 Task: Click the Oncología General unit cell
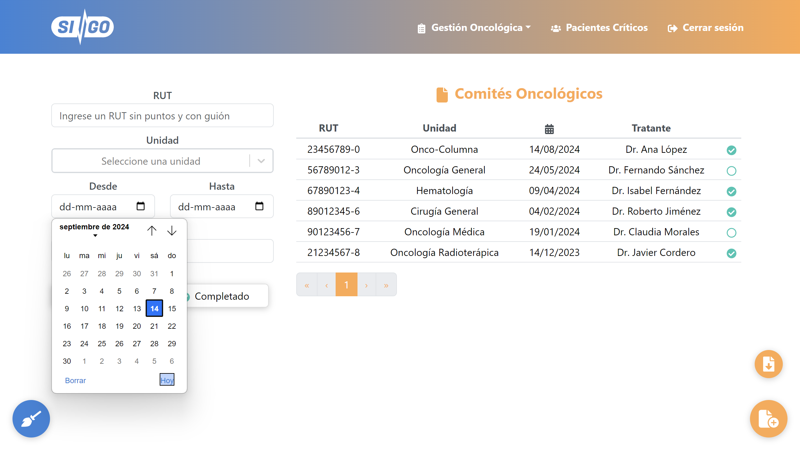click(444, 170)
